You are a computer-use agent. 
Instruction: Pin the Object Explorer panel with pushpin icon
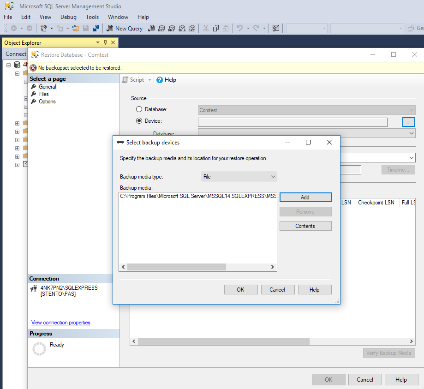[105, 42]
